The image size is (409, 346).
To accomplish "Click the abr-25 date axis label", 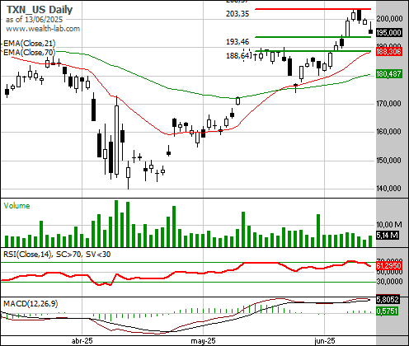I will (82, 341).
